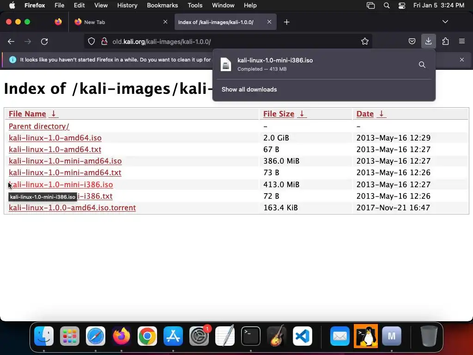Open the penguin terminal app in Dock
This screenshot has height=355, width=473.
366,336
